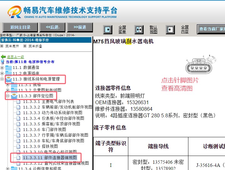Screen dimensions: 225x170
Task: Expand the 11.3.2 示意图和布线图 node
Action: (x=8, y=90)
